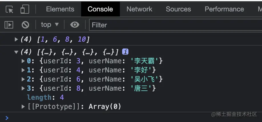Select the userName value '唐三'
This screenshot has height=122, width=262.
pyautogui.click(x=141, y=88)
